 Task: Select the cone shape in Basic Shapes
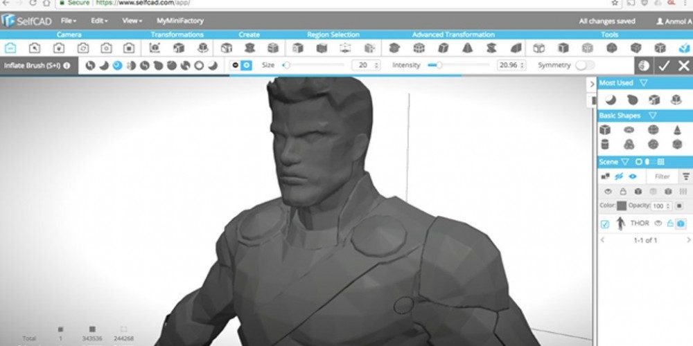677,130
